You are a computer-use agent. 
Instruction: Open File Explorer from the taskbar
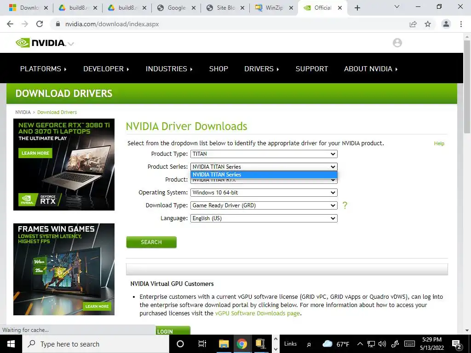point(224,344)
